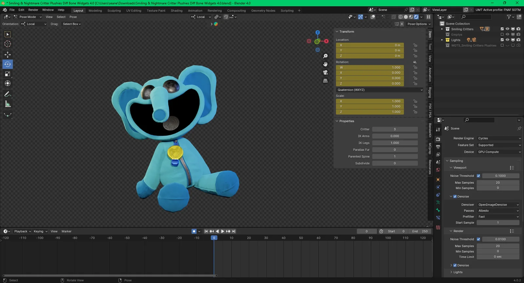Viewport: 524px width, 283px height.
Task: Open Render Engine Cycles dropdown
Action: 499,138
